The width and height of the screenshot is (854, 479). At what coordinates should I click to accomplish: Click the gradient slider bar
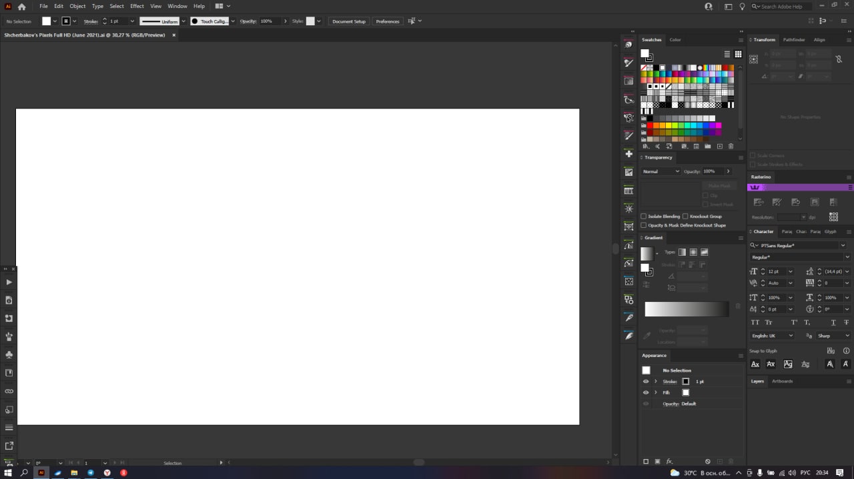[686, 309]
